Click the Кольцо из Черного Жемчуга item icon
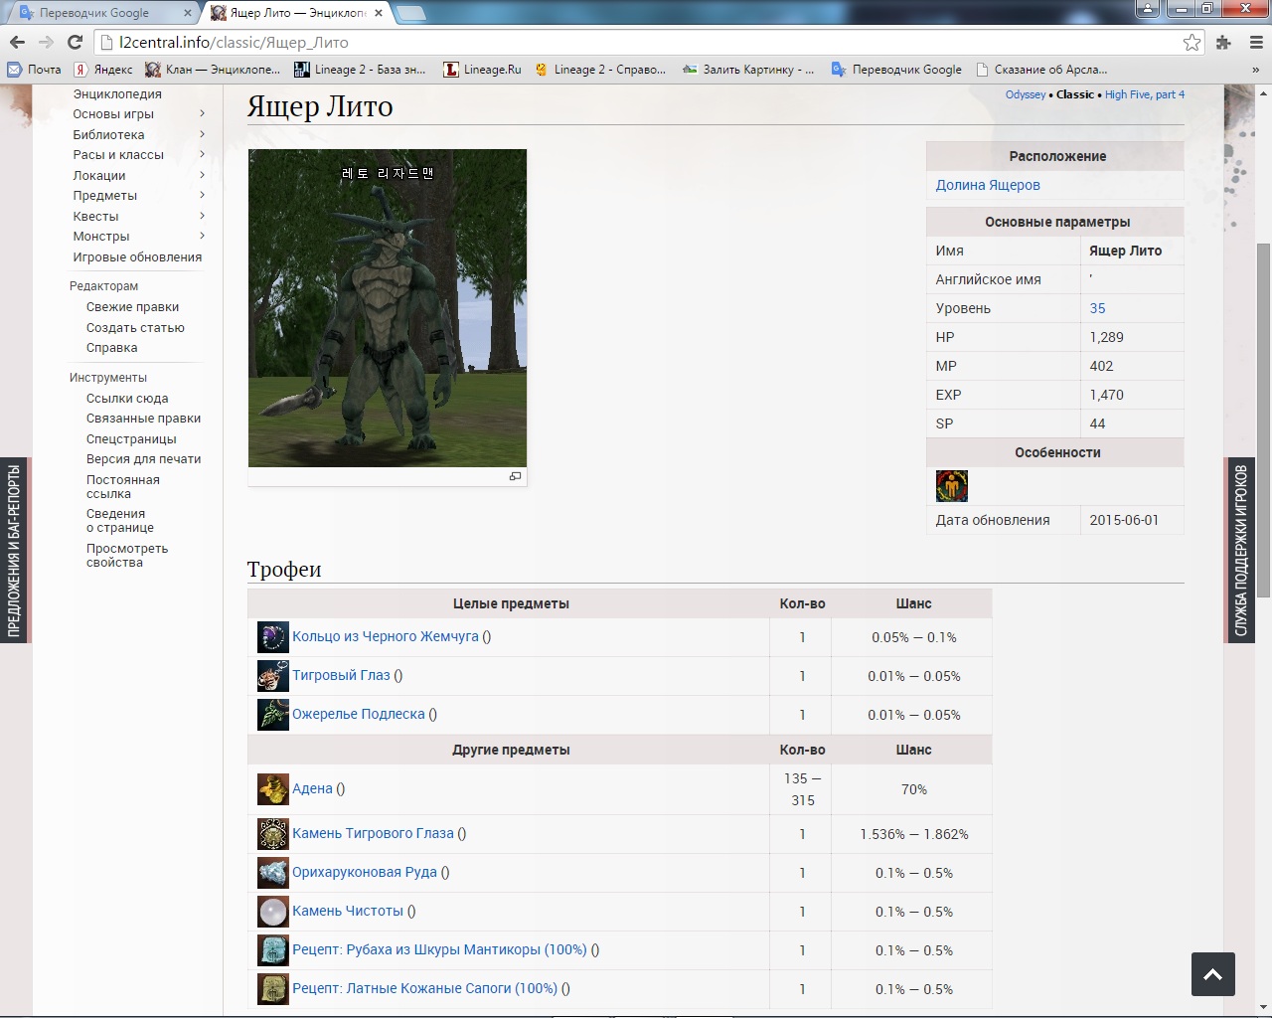The image size is (1272, 1018). (273, 637)
